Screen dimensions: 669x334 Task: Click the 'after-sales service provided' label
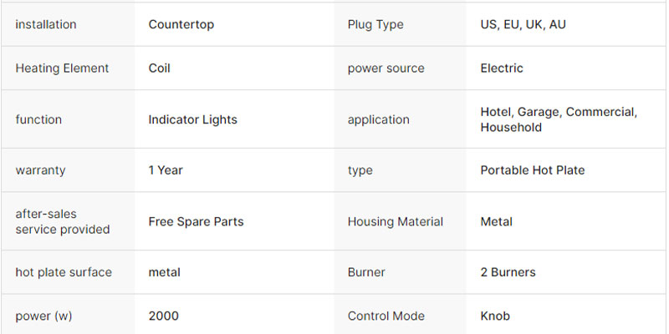(x=62, y=221)
